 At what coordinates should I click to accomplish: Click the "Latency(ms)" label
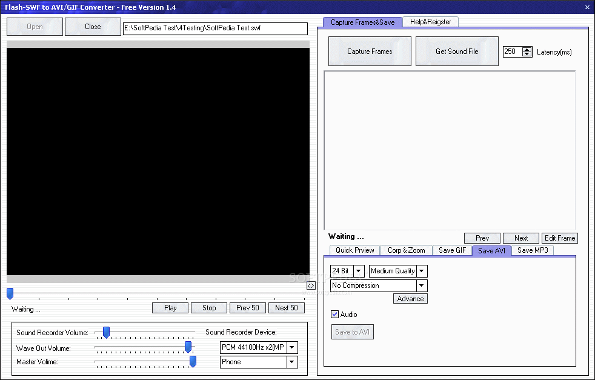(554, 52)
